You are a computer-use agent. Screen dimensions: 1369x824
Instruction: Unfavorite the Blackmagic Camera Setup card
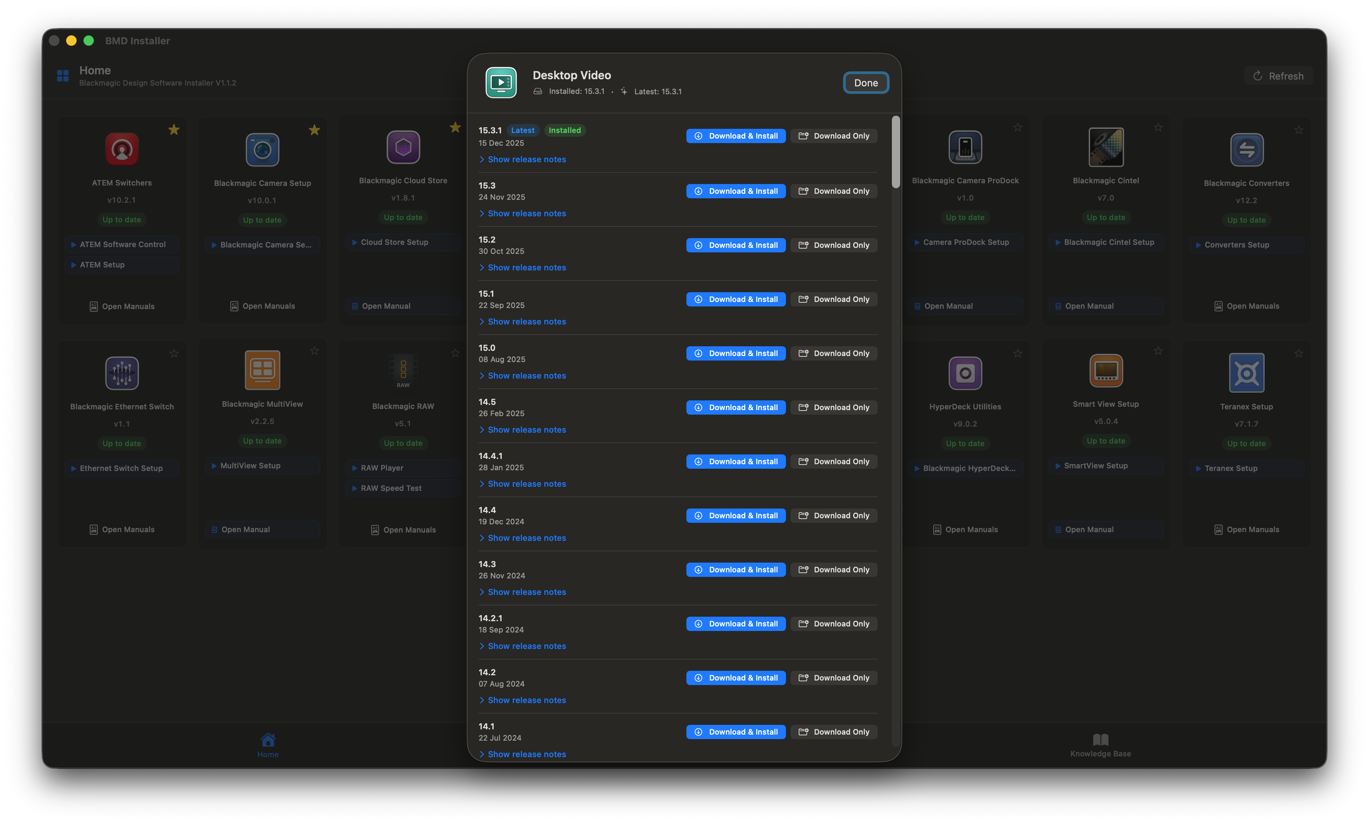(314, 129)
